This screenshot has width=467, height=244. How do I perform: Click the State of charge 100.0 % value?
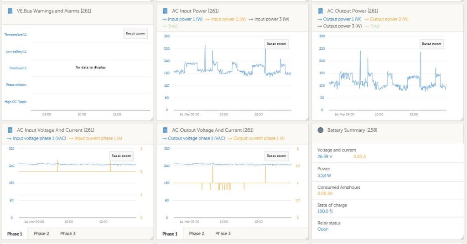pyautogui.click(x=325, y=211)
